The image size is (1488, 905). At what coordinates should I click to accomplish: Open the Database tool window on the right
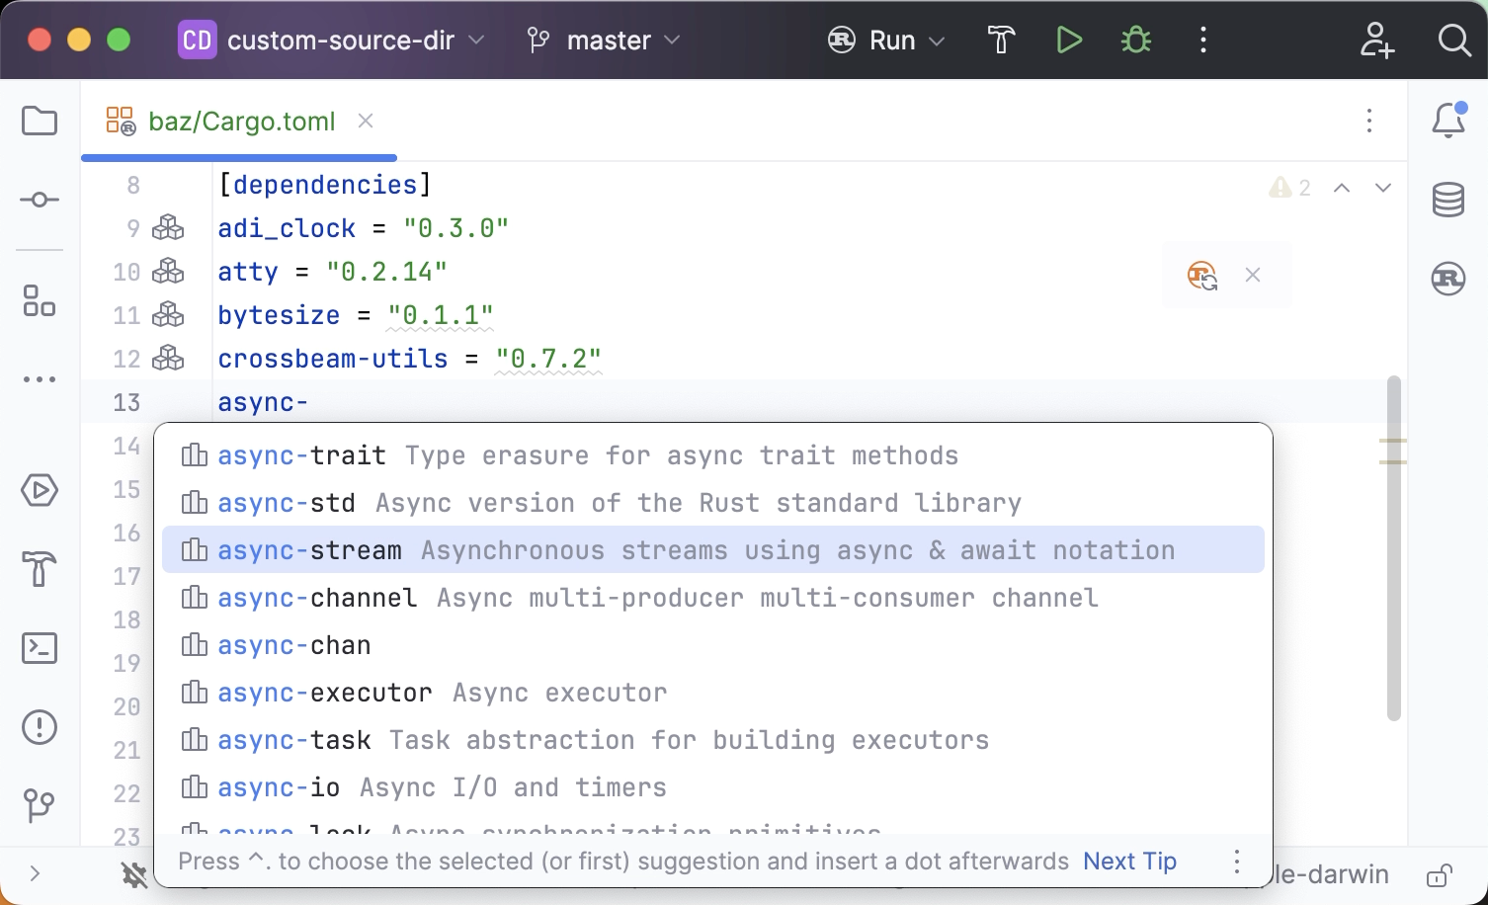click(1447, 199)
